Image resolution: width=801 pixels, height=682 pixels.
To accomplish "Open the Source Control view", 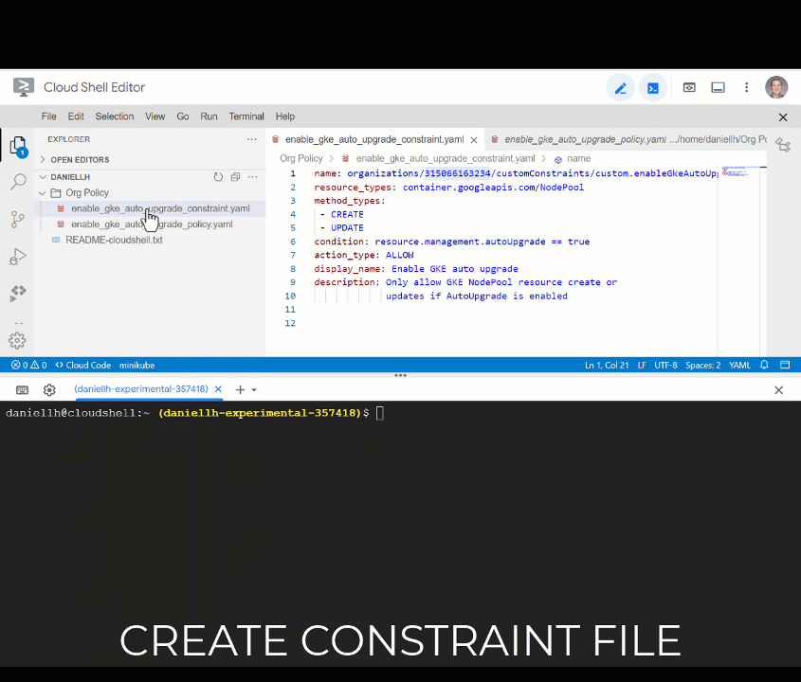I will [x=17, y=219].
